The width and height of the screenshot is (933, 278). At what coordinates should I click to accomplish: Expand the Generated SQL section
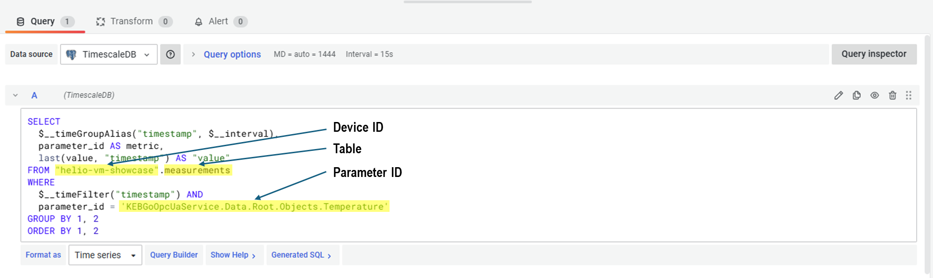pos(301,255)
